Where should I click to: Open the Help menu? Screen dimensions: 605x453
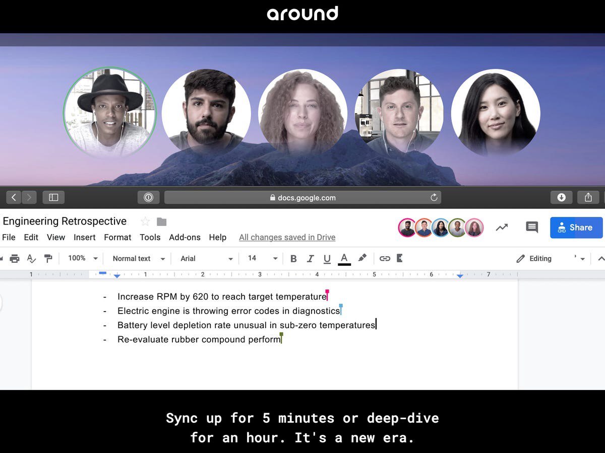(218, 237)
